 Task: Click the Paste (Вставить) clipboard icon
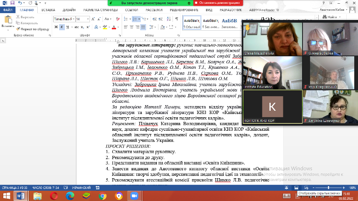pyautogui.click(x=8, y=20)
